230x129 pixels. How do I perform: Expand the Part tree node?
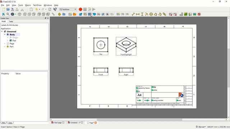[5, 47]
